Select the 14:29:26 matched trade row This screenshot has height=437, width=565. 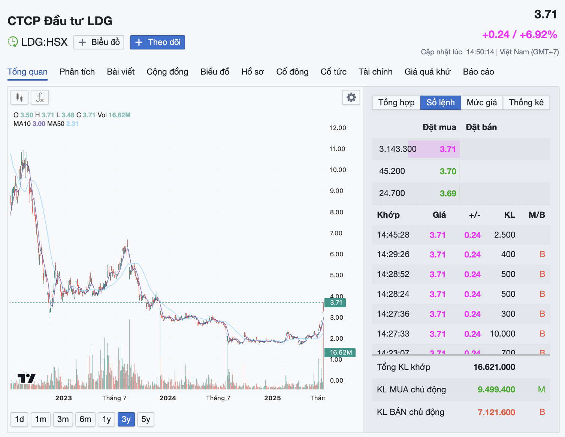[461, 254]
